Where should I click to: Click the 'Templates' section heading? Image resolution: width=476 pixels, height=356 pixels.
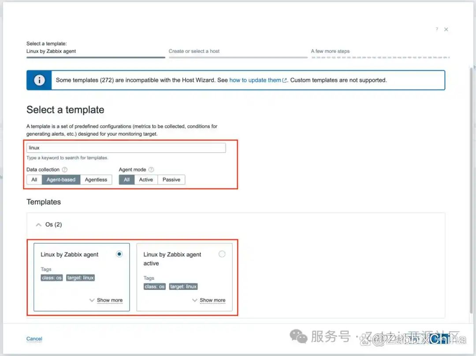44,202
